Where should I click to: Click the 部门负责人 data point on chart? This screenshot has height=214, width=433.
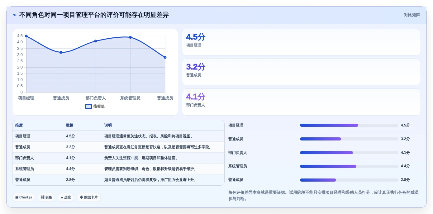[96, 41]
